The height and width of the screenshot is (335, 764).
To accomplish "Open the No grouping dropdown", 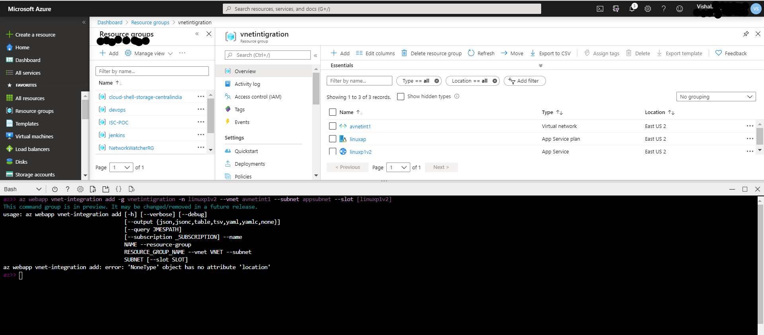I will tap(716, 97).
